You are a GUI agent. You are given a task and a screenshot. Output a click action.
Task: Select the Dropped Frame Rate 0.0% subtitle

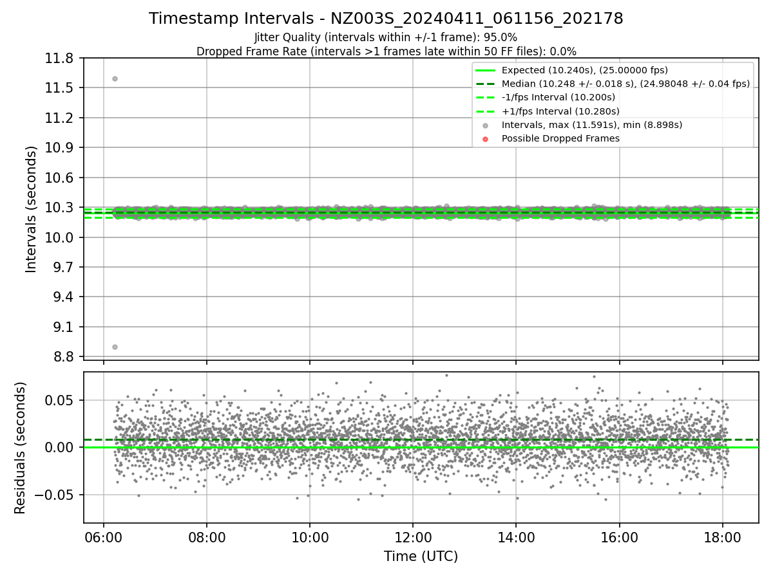386,51
